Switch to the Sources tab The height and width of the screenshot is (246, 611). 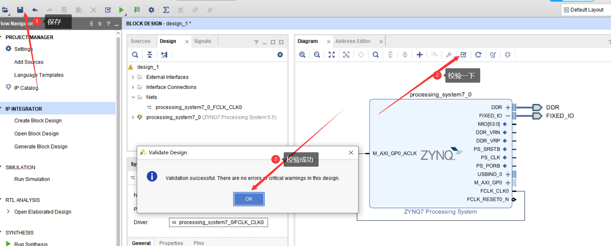[141, 41]
